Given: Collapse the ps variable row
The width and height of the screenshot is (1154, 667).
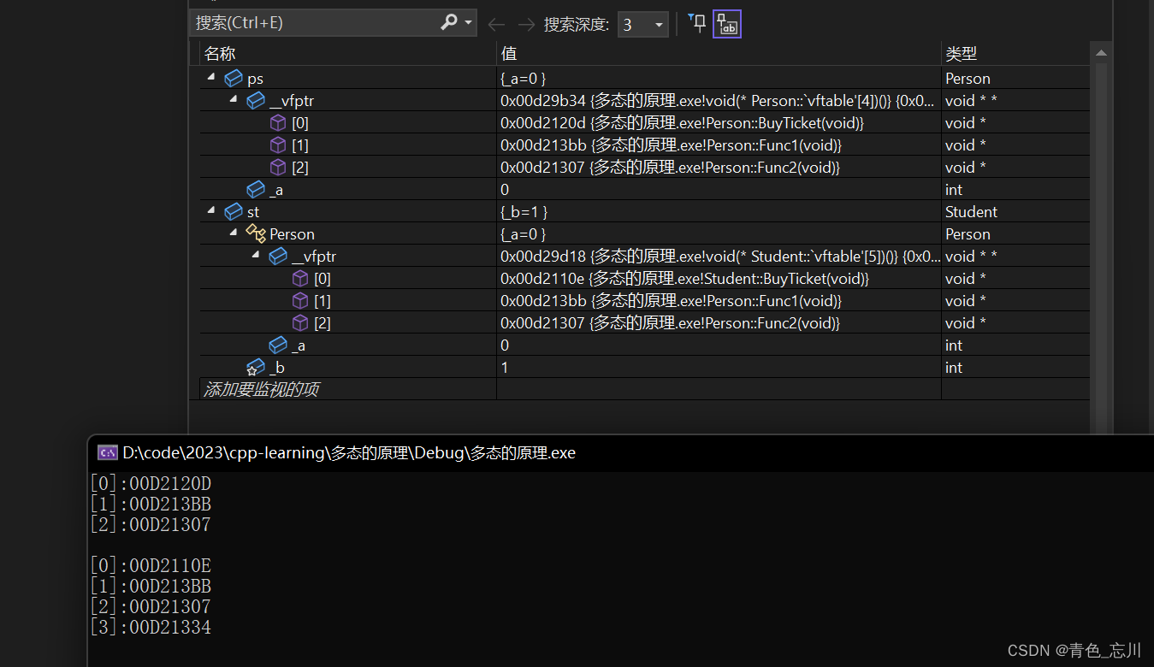Looking at the screenshot, I should tap(211, 78).
